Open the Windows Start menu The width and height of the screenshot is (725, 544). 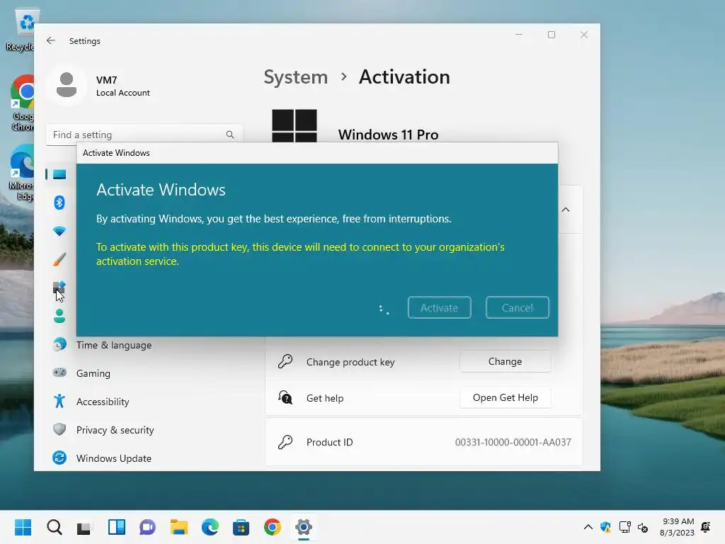(23, 527)
